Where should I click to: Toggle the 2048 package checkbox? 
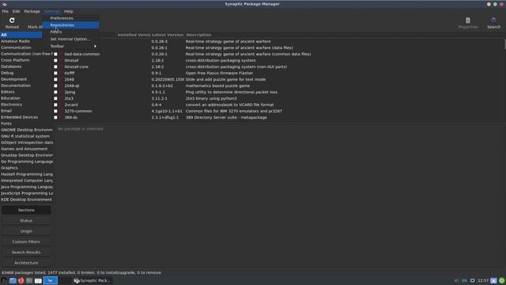[x=55, y=79]
